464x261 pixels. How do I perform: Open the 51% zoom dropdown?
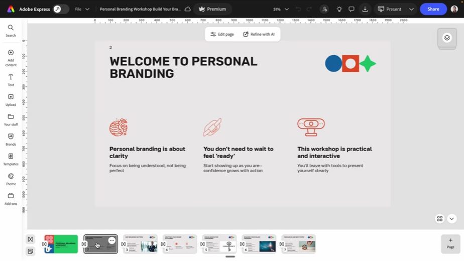281,9
